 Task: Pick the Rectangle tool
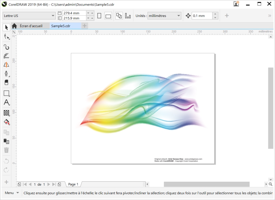point(6,93)
